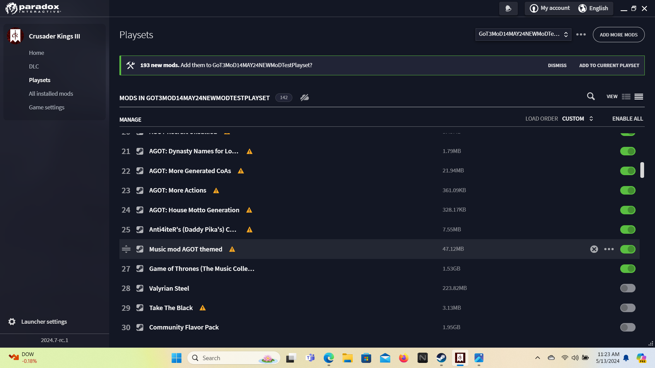Enable the Community Flavor Pack mod

pyautogui.click(x=628, y=327)
